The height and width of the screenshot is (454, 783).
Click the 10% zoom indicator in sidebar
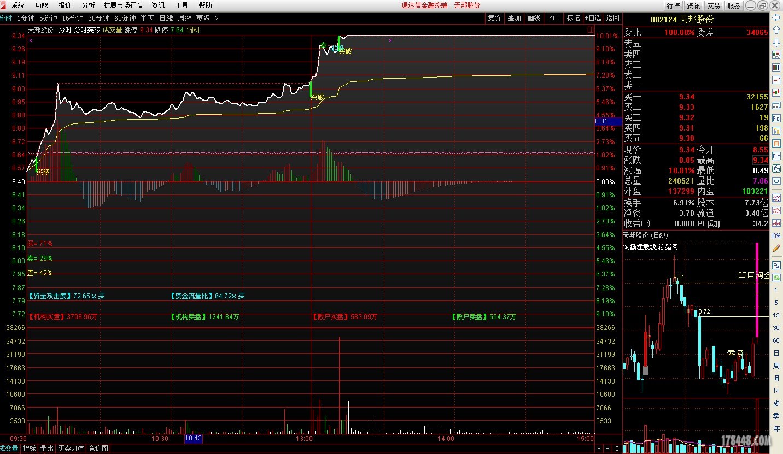[x=776, y=235]
